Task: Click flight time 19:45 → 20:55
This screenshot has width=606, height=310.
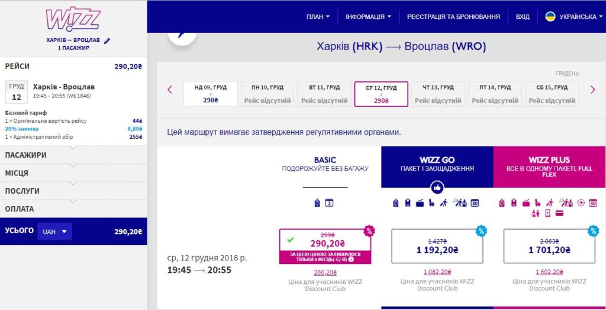Action: click(199, 270)
